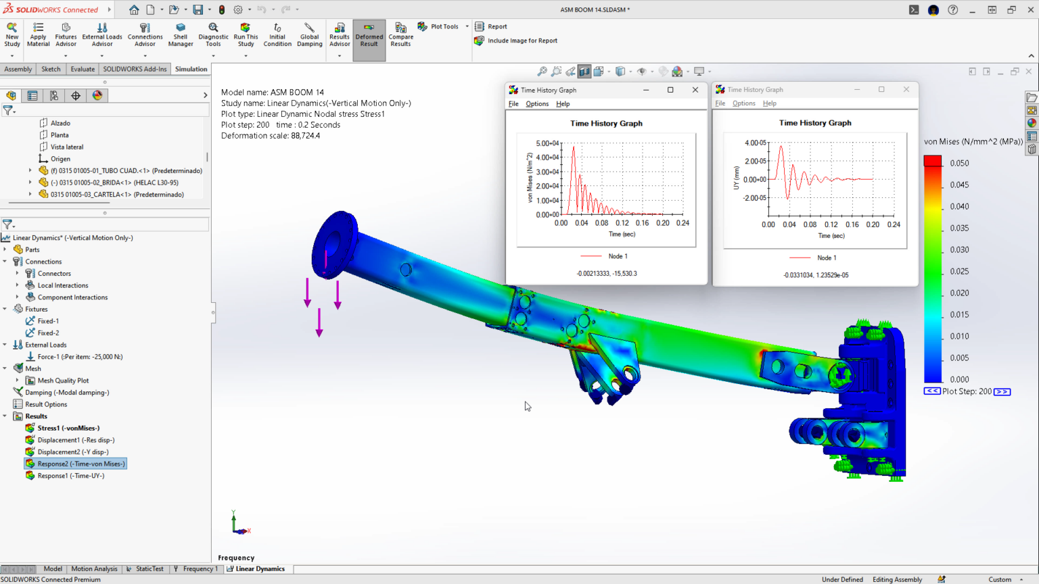Select Displacement1 (-Res disp-) result
The width and height of the screenshot is (1039, 584).
point(76,440)
